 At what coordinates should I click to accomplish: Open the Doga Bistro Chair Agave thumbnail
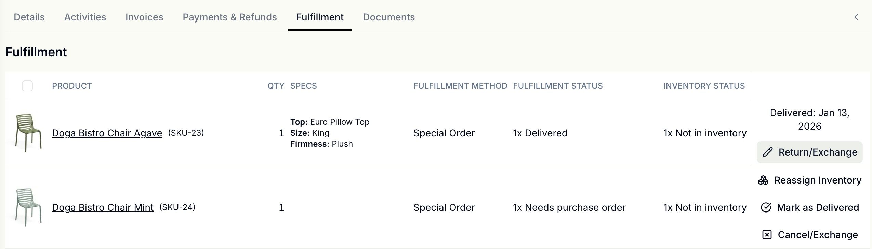point(28,133)
